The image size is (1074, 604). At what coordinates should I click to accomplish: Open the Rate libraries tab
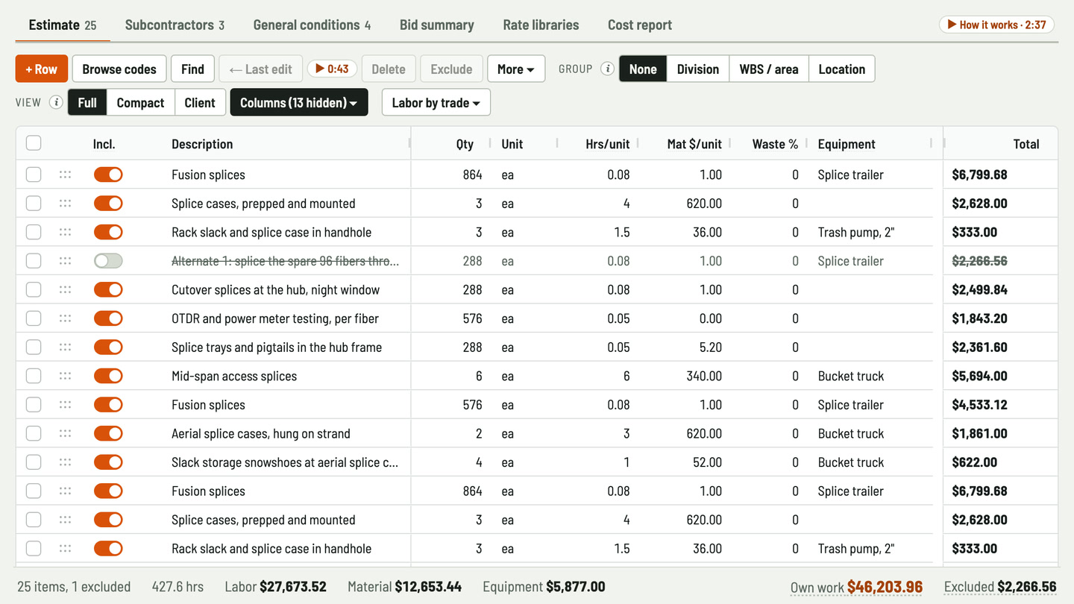(x=541, y=25)
